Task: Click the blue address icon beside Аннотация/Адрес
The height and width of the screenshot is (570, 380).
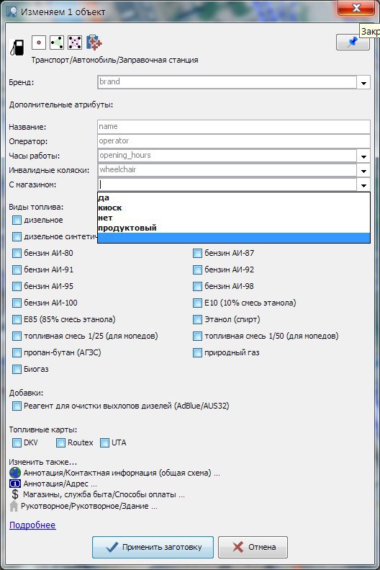Action: click(x=15, y=484)
